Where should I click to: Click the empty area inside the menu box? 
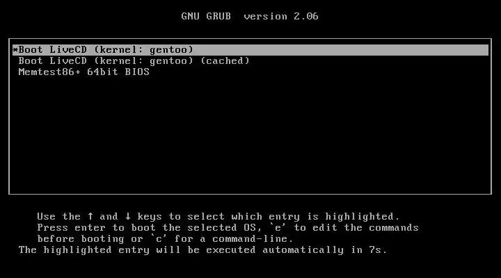pos(250,134)
